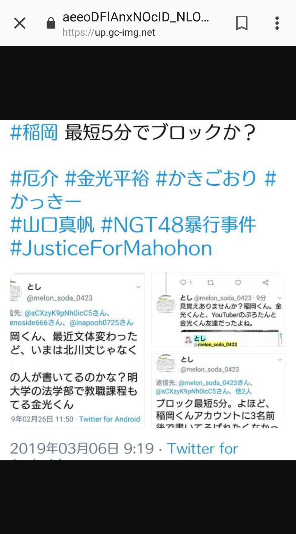
Task: Tap the retweet icon in embedded tweet
Action: click(x=210, y=282)
